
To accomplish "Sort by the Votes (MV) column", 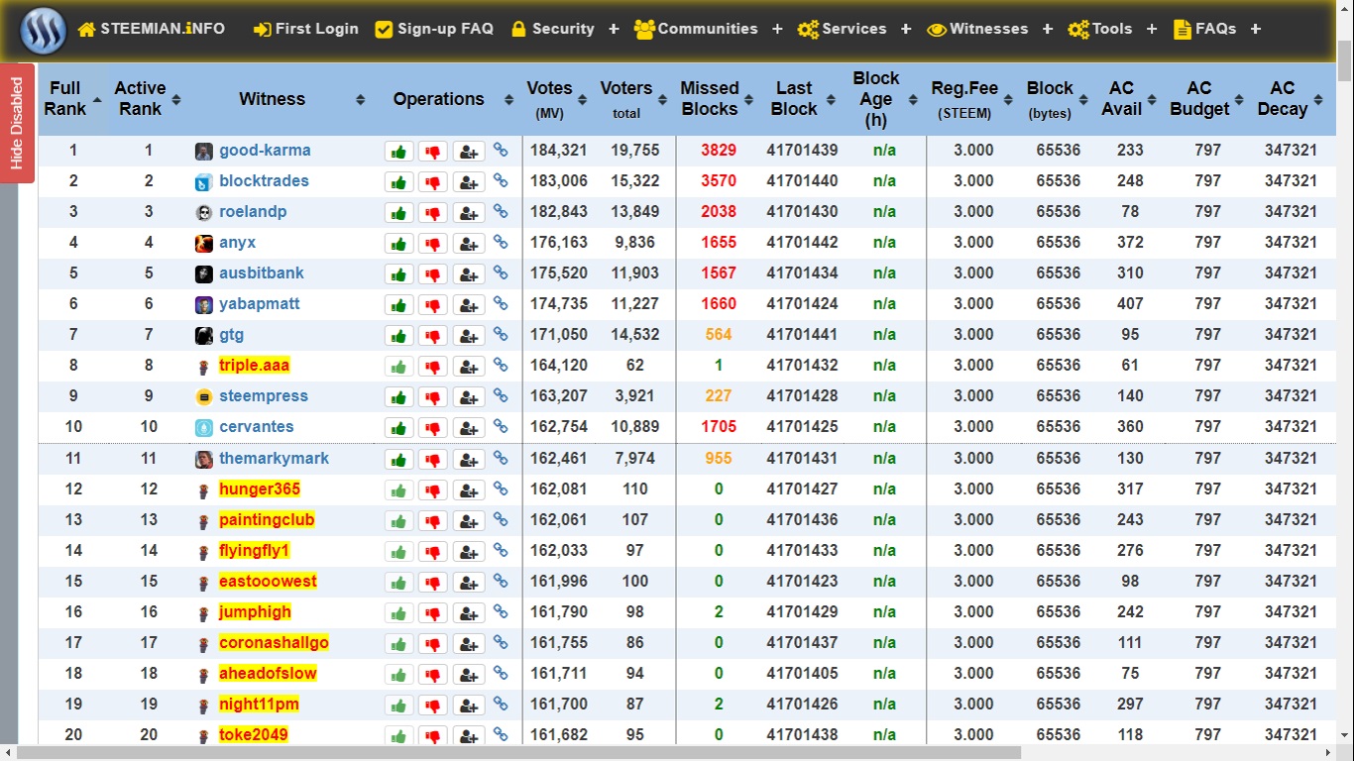I will 556,99.
